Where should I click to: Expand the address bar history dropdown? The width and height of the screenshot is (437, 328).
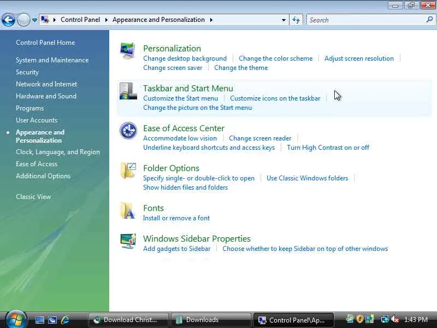point(284,20)
